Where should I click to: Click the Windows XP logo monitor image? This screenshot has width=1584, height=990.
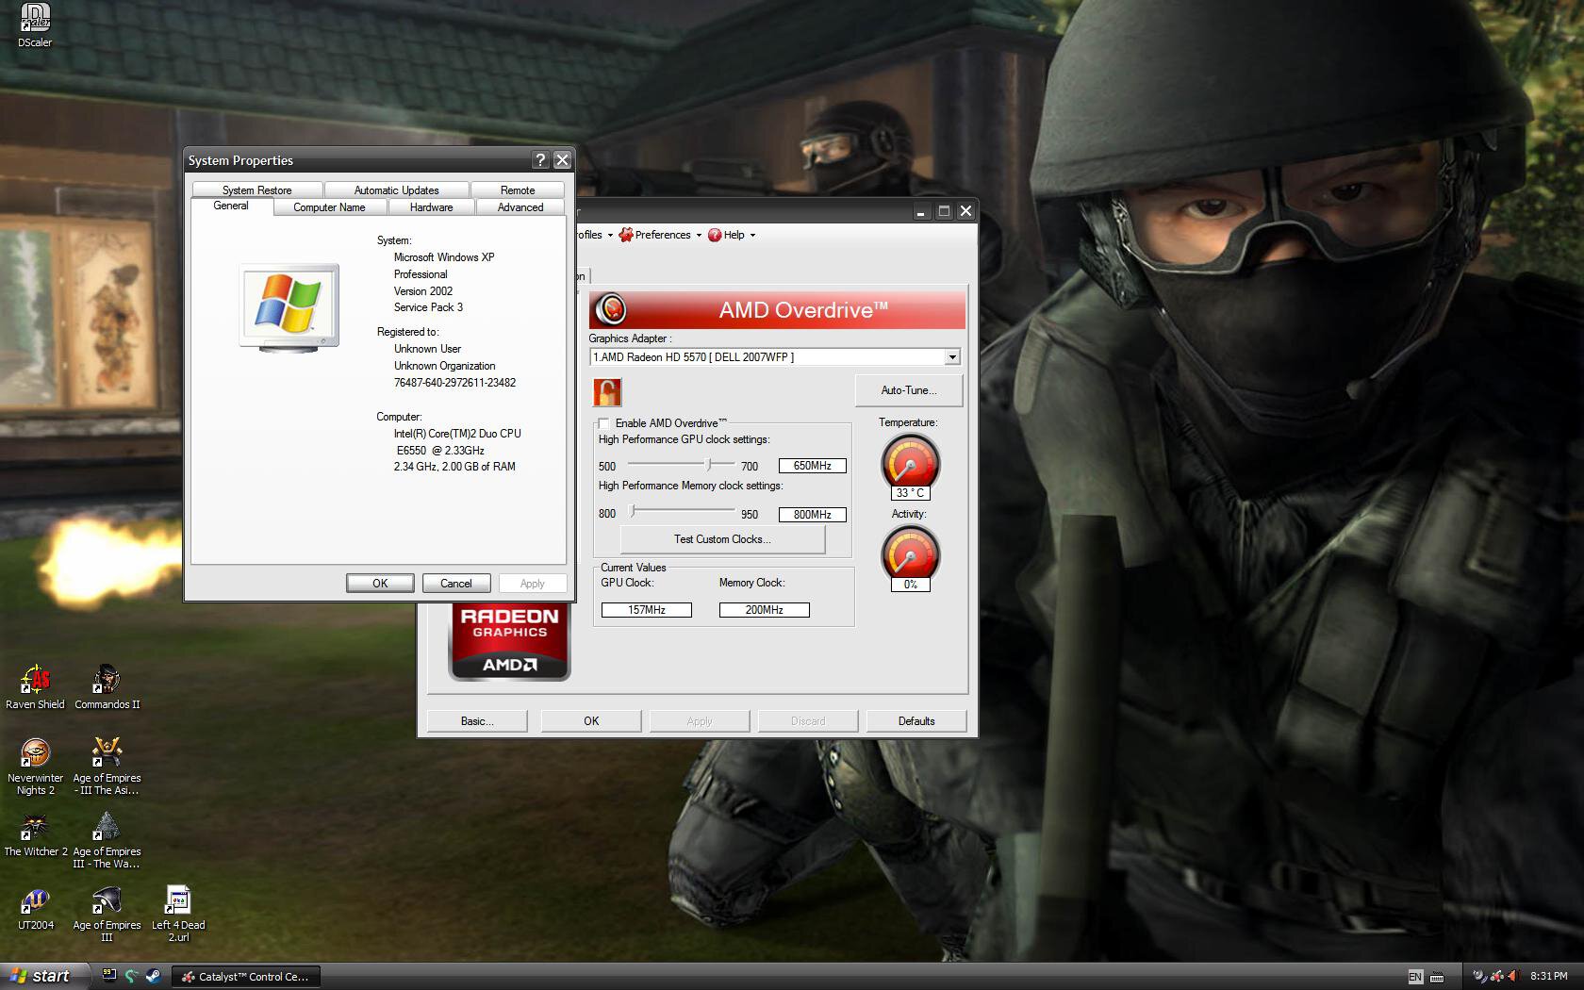pyautogui.click(x=289, y=307)
